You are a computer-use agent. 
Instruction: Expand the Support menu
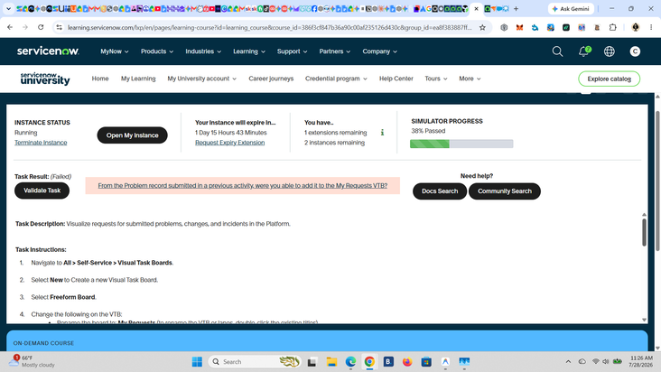point(292,51)
